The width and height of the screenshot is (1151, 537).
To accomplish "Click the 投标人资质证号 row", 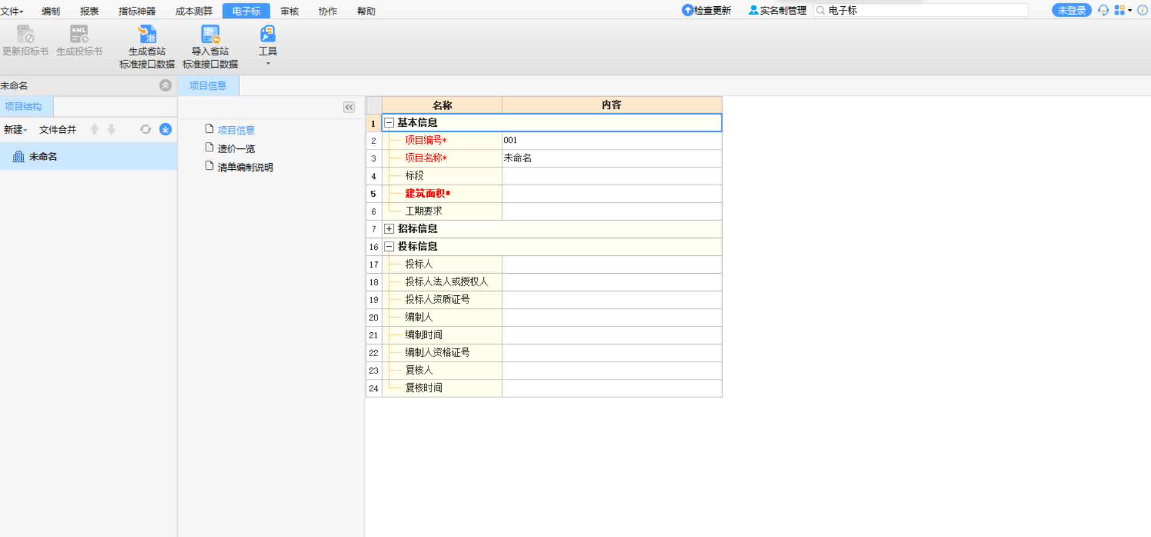I will click(544, 300).
